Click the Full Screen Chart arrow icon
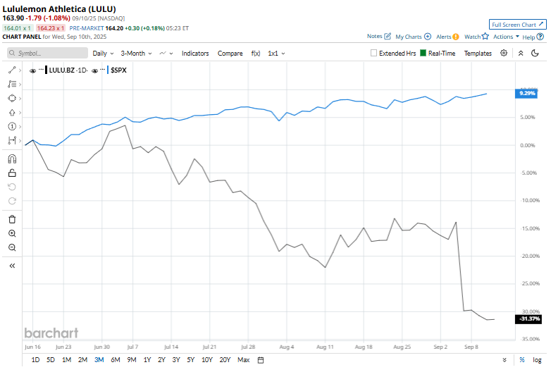The height and width of the screenshot is (372, 551). coord(541,24)
